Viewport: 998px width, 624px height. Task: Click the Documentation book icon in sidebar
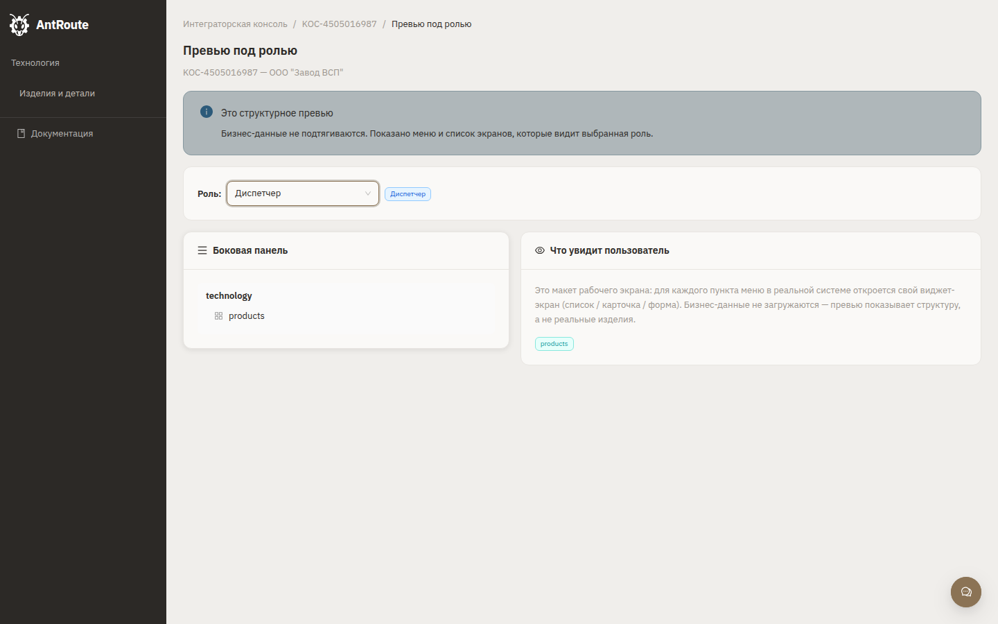[x=21, y=133]
